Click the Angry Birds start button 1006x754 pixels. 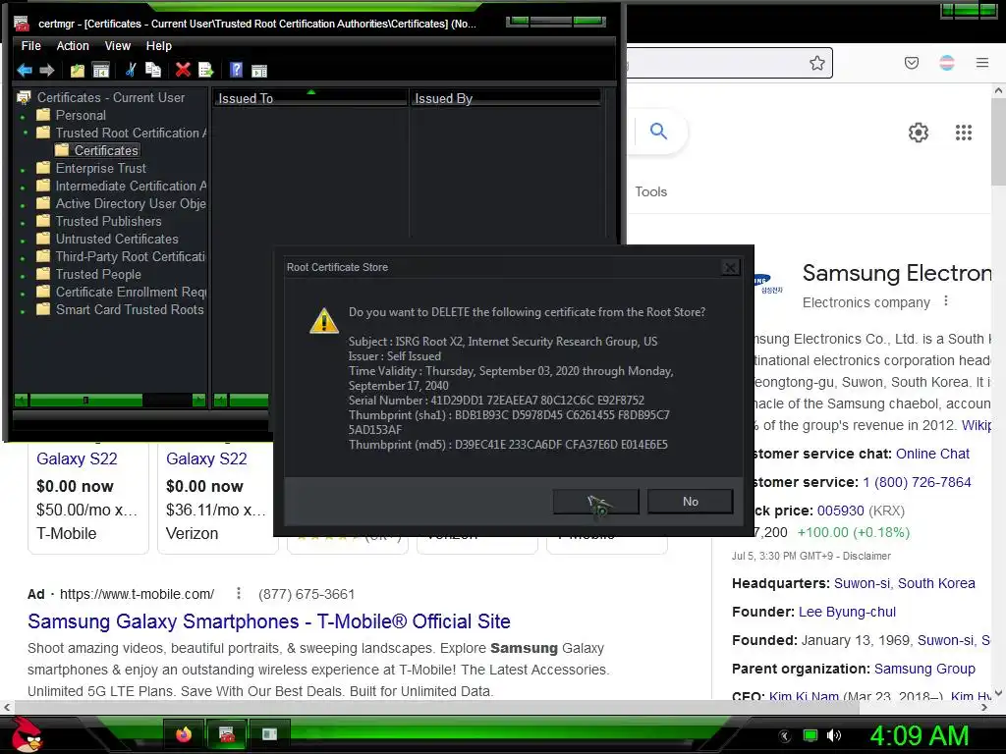coord(28,734)
